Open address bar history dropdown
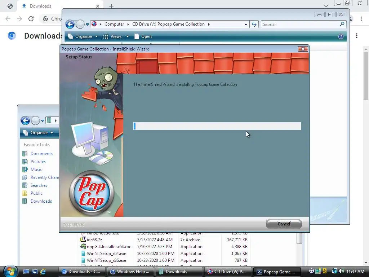The height and width of the screenshot is (277, 369). [x=246, y=24]
